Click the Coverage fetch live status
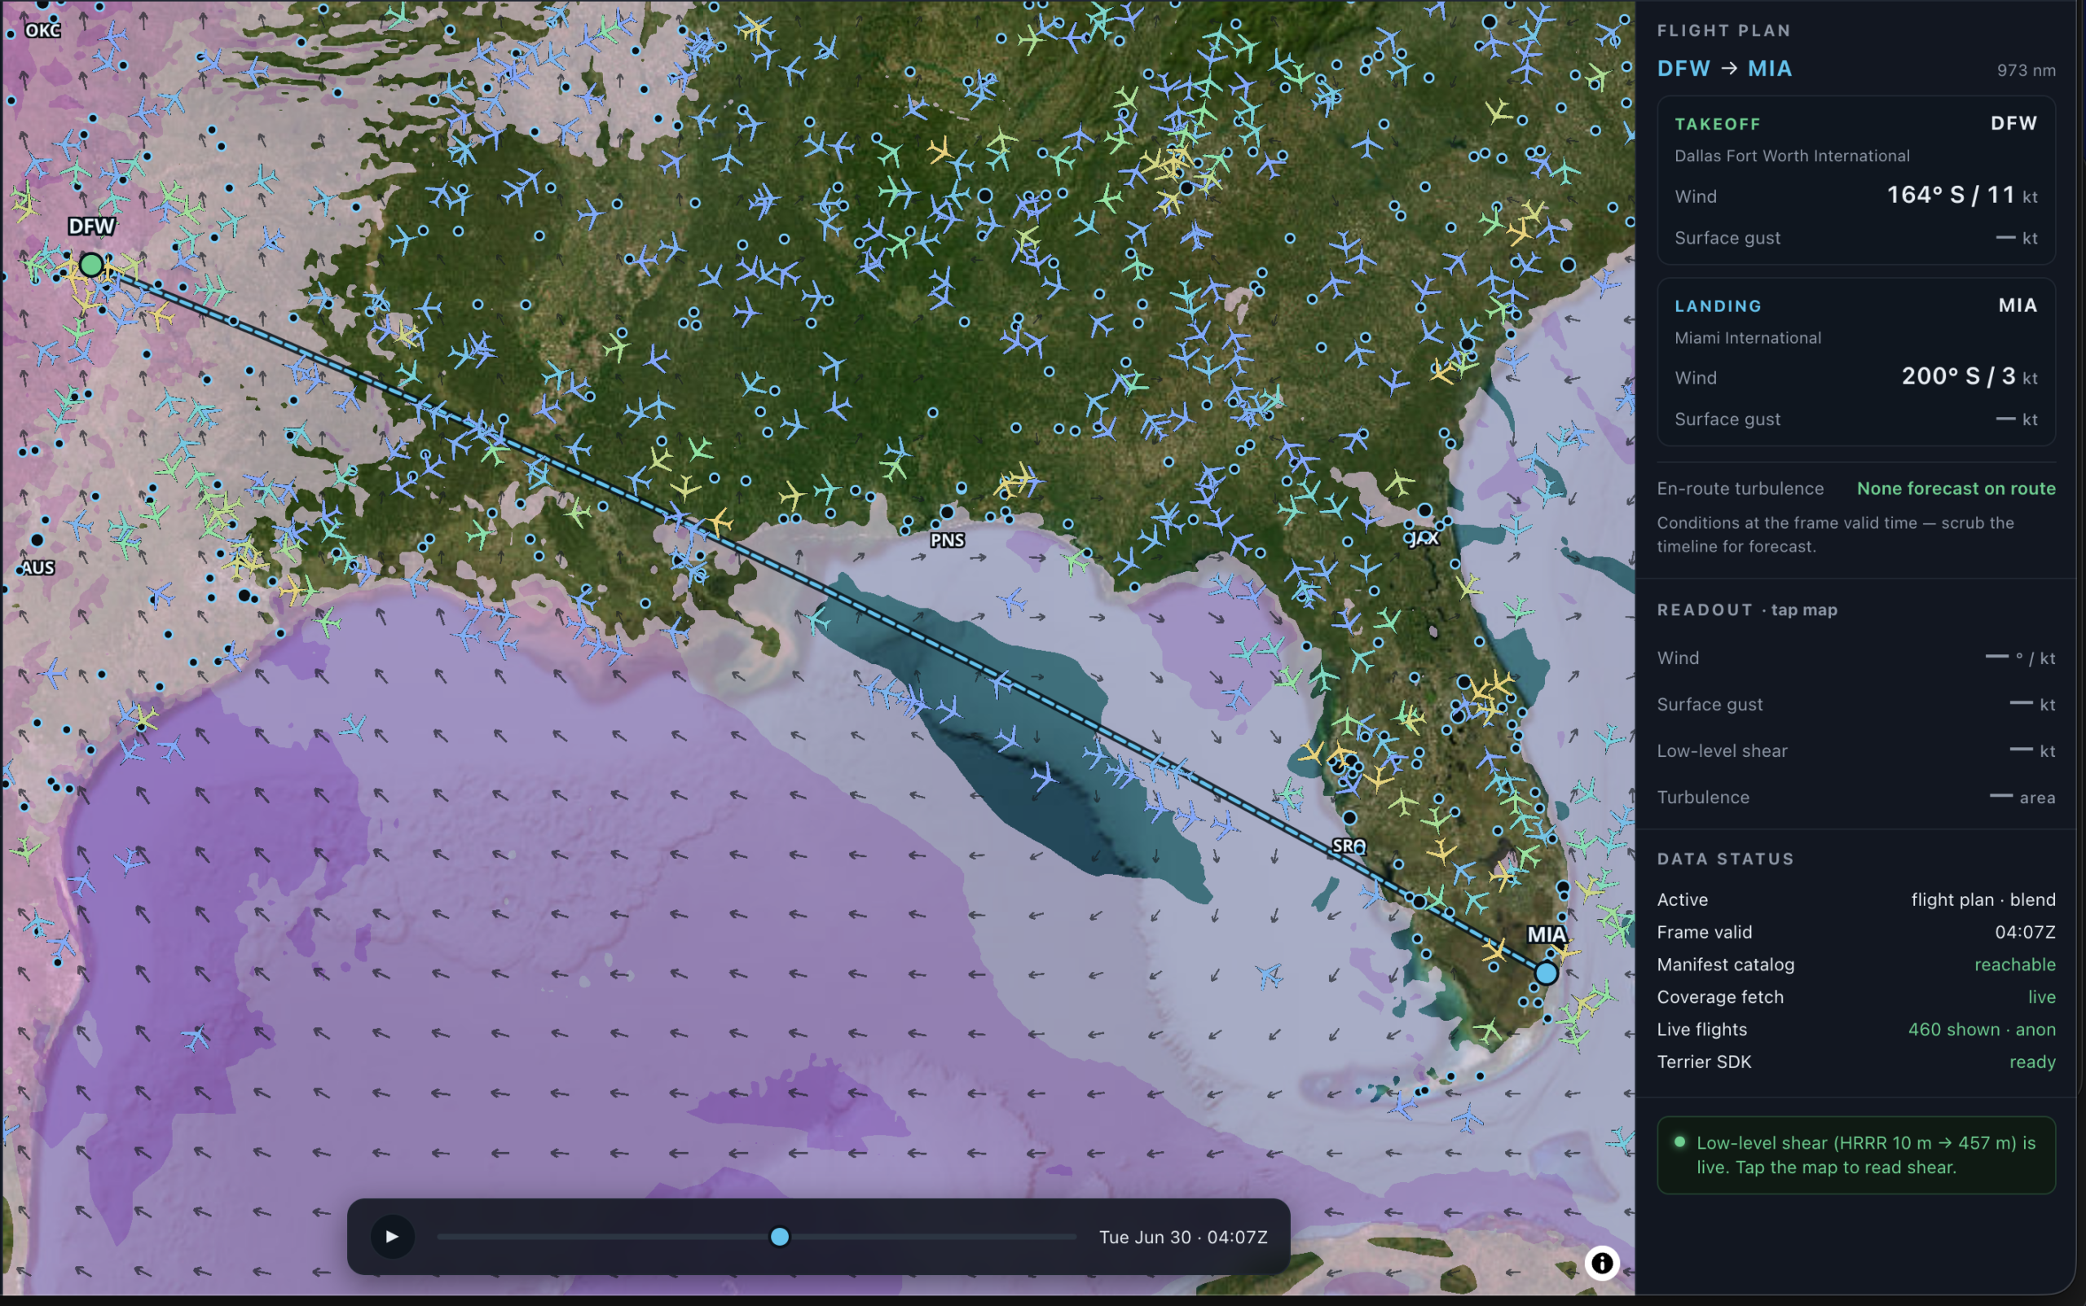This screenshot has height=1306, width=2086. pyautogui.click(x=2041, y=996)
